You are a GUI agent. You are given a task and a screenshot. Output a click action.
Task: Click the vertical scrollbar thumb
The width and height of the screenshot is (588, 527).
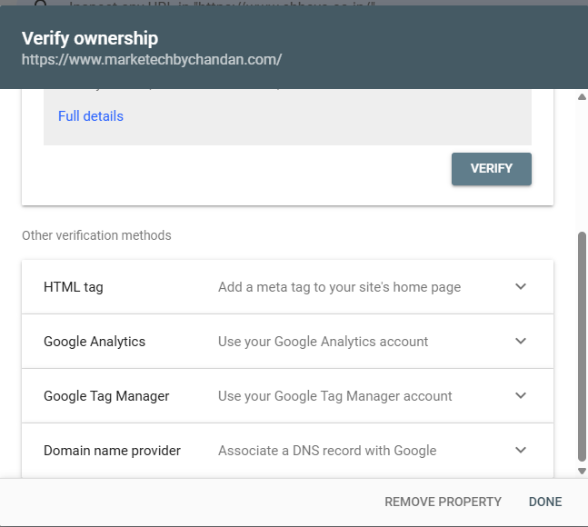(582, 347)
